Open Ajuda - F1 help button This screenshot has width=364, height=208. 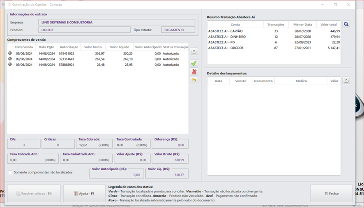[x=85, y=193]
